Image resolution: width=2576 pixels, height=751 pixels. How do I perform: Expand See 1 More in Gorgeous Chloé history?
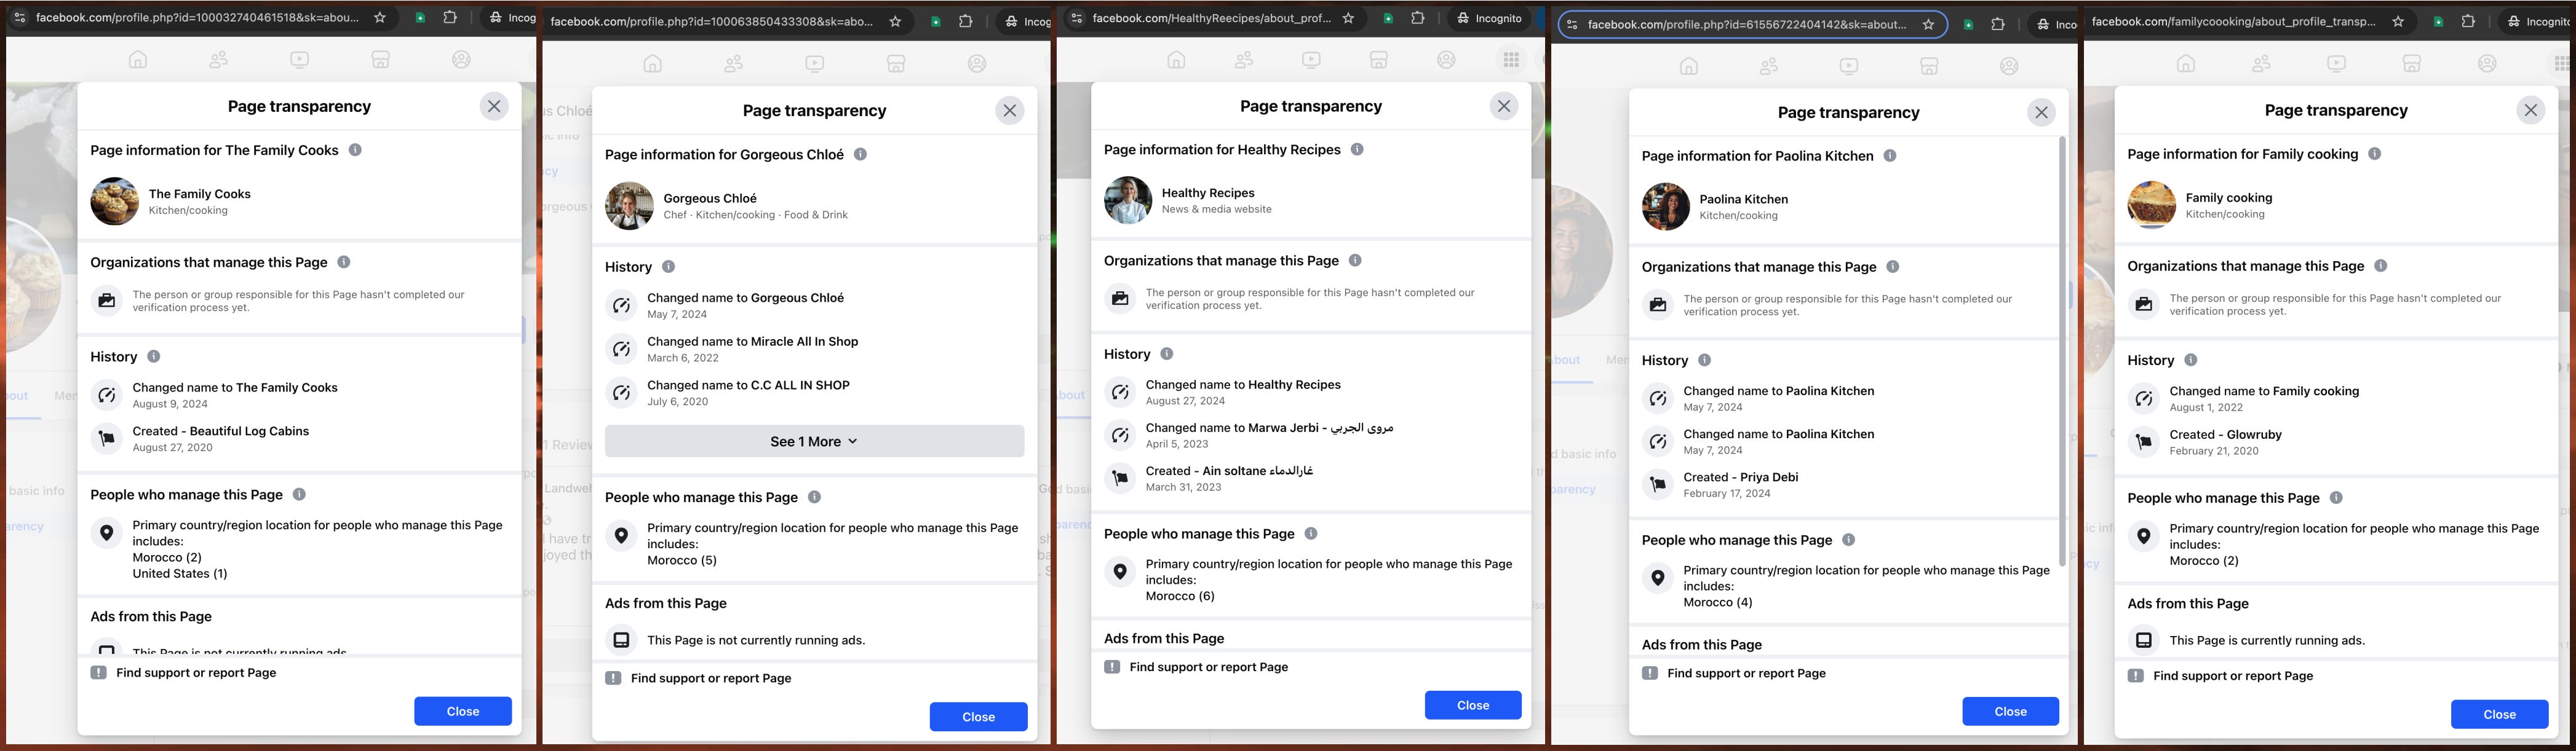814,441
